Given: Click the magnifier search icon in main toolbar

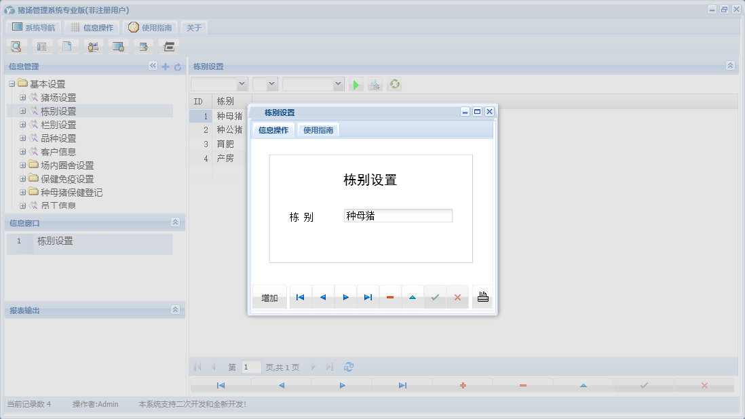Looking at the screenshot, I should tap(16, 47).
